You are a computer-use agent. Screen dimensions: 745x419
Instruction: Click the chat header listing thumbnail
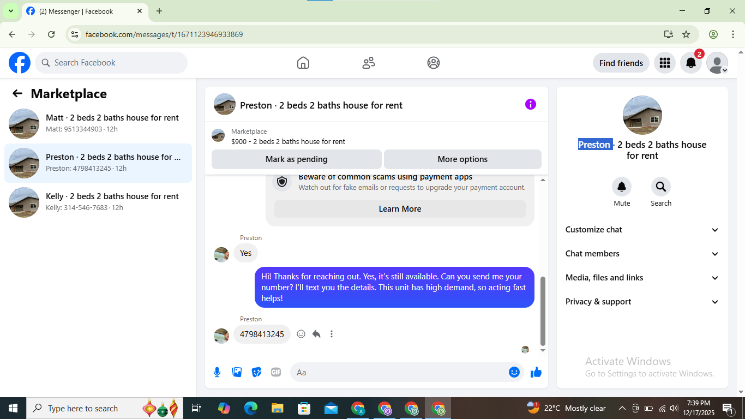(x=225, y=104)
